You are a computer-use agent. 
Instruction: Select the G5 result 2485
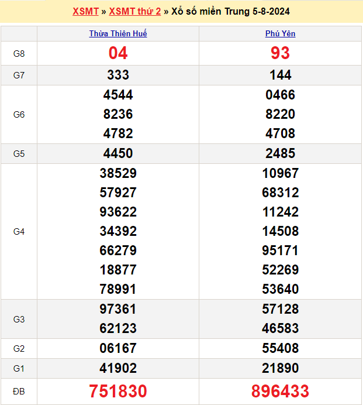[x=280, y=153]
